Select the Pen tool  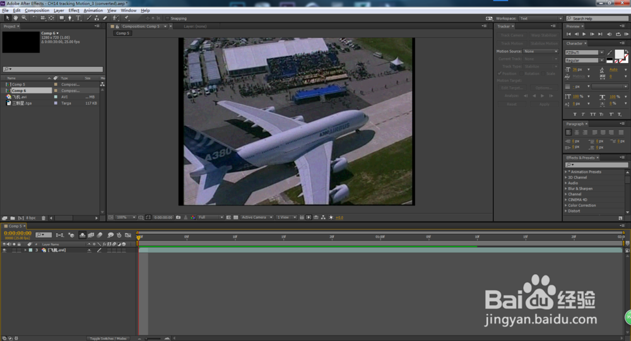pos(70,18)
